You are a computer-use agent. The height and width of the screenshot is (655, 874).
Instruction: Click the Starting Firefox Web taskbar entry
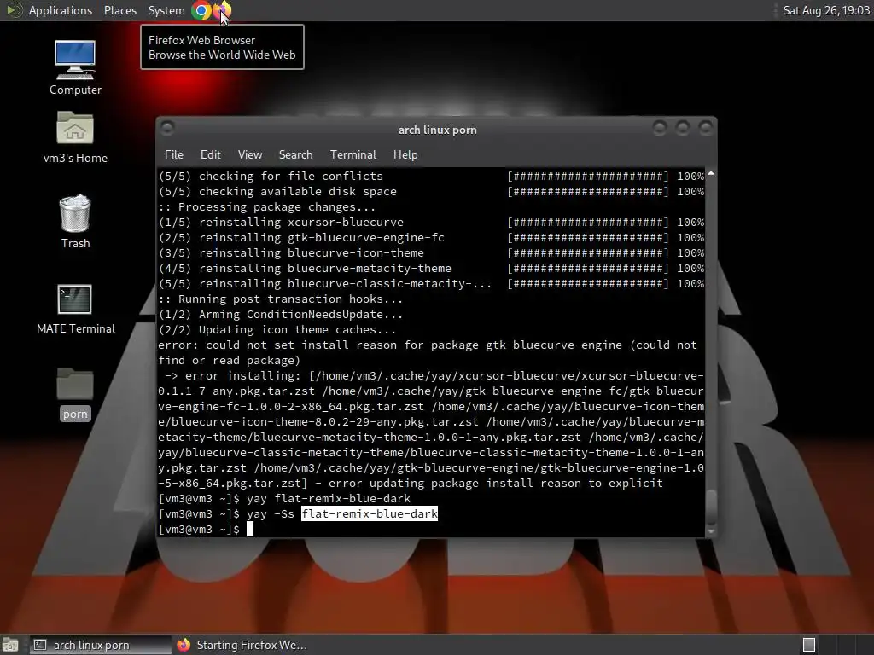click(242, 645)
